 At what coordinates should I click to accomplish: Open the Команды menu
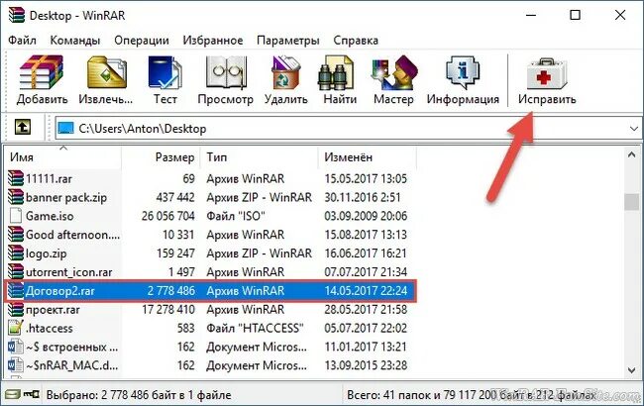tap(75, 41)
